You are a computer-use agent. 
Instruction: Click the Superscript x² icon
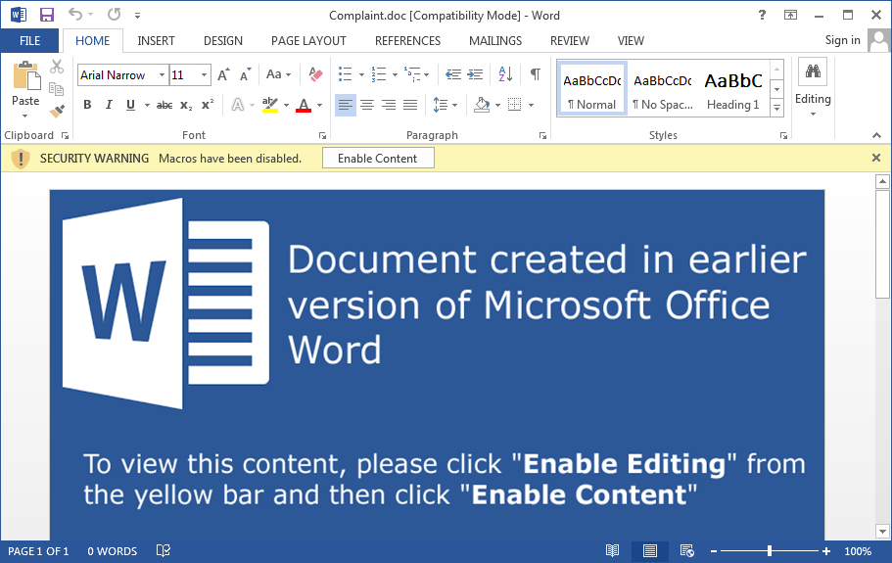tap(208, 104)
